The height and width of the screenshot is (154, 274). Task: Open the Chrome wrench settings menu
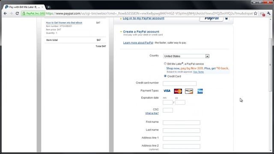click(269, 13)
